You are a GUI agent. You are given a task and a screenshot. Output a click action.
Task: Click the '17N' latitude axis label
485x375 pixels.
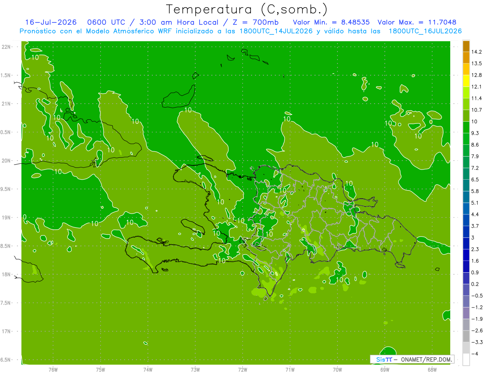click(x=6, y=331)
